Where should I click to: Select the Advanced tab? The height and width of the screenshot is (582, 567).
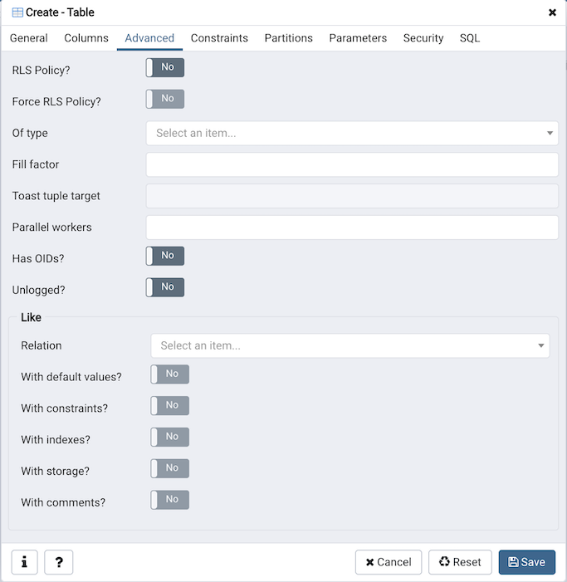[x=149, y=38]
